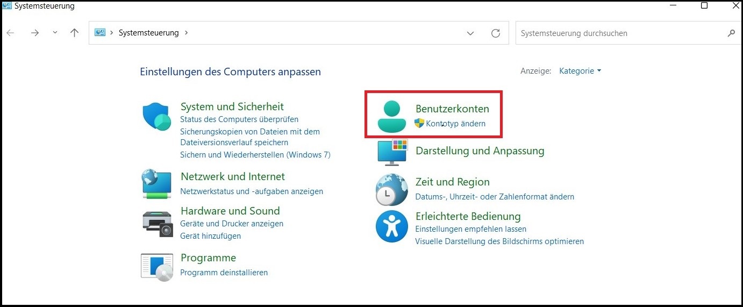Open Zeit und Region category
Viewport: 743px width, 307px height.
tap(452, 182)
